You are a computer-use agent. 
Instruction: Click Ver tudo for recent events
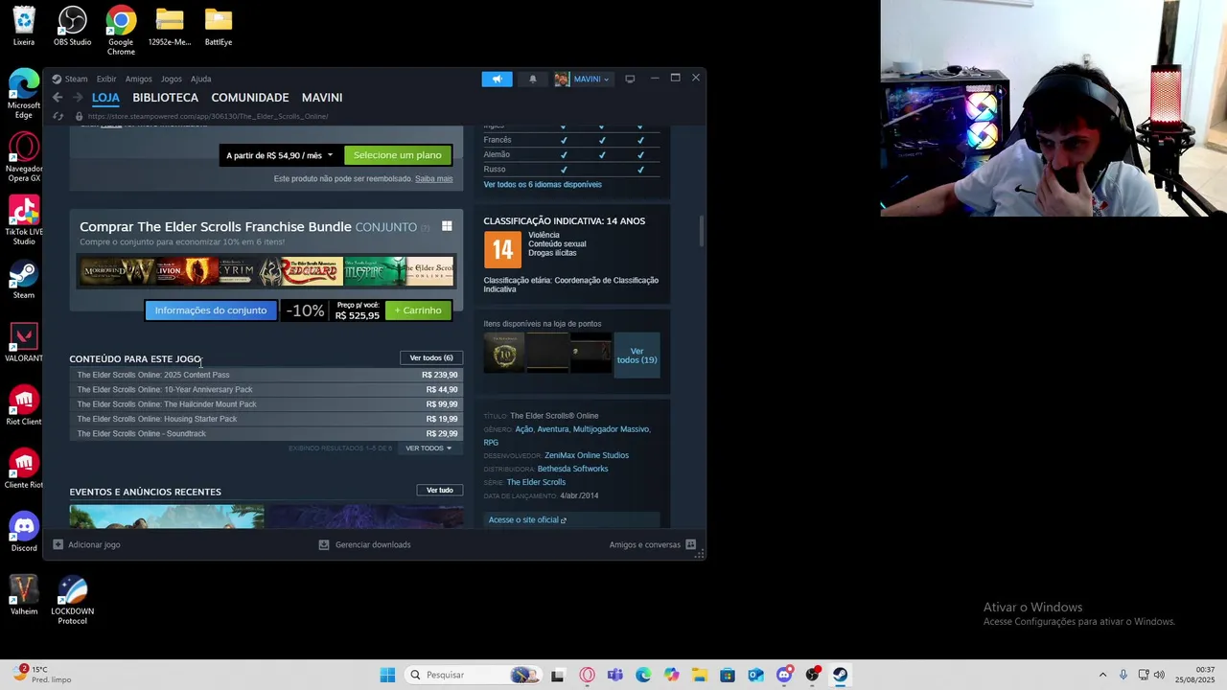point(440,491)
